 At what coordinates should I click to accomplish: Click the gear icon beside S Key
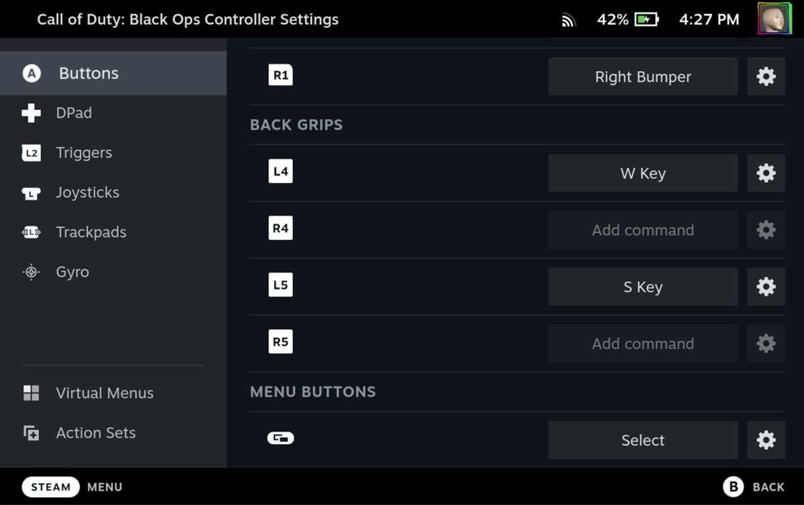click(x=766, y=287)
